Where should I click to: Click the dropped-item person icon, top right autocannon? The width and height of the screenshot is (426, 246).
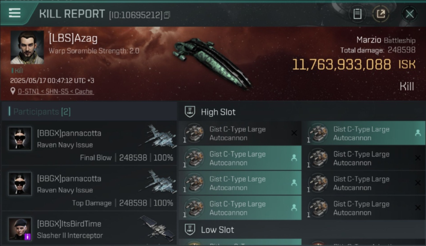click(418, 133)
